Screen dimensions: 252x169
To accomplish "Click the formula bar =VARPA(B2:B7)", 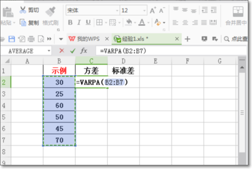I will (x=171, y=51).
